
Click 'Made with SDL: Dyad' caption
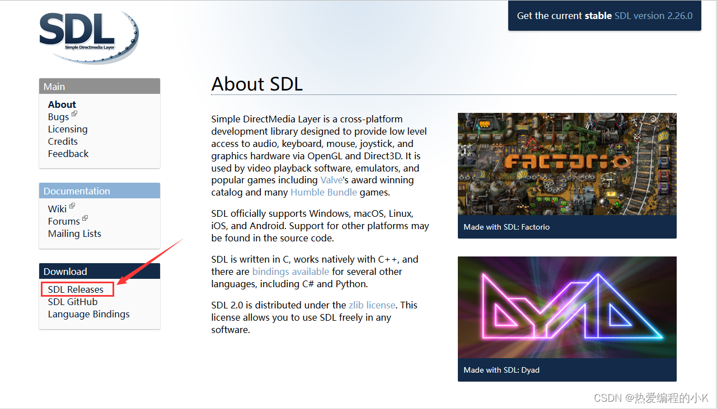[502, 370]
